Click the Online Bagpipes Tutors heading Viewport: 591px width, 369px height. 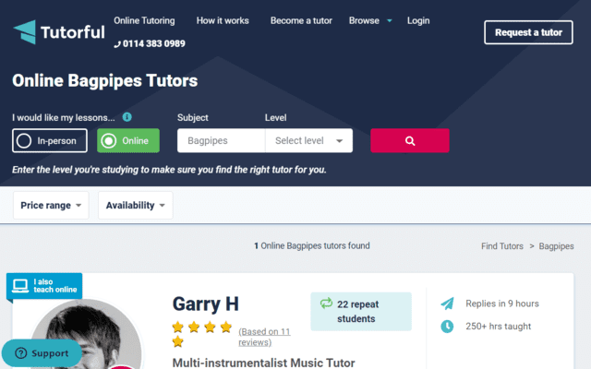point(104,80)
